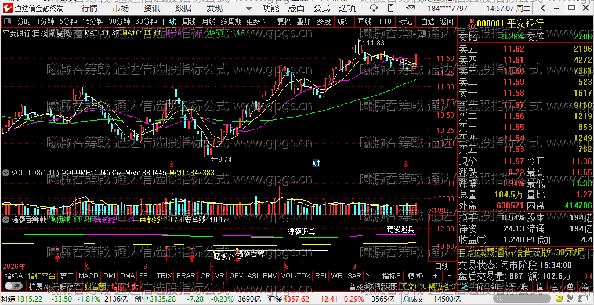Click the 日线 period box below the chart axis
The width and height of the screenshot is (594, 305).
coord(441,266)
